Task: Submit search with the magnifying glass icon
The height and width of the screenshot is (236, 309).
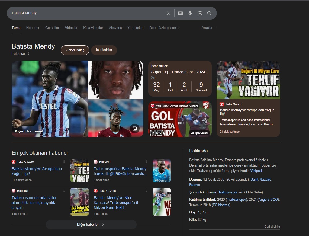Action: click(x=209, y=13)
